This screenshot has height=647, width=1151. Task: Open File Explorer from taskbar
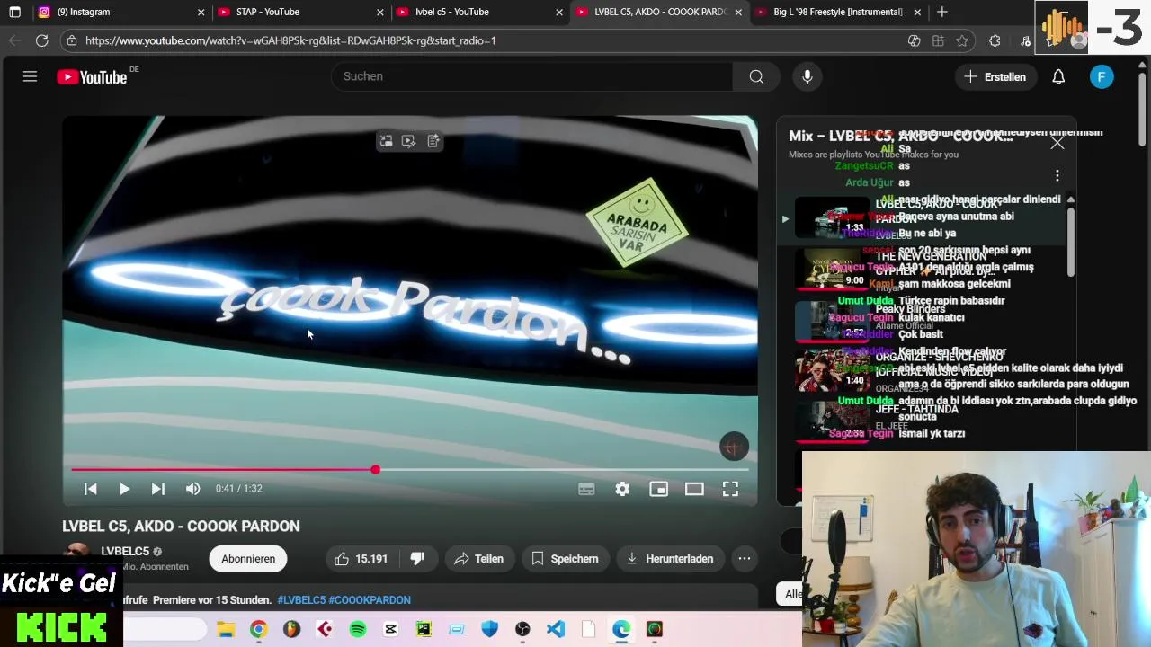point(225,629)
